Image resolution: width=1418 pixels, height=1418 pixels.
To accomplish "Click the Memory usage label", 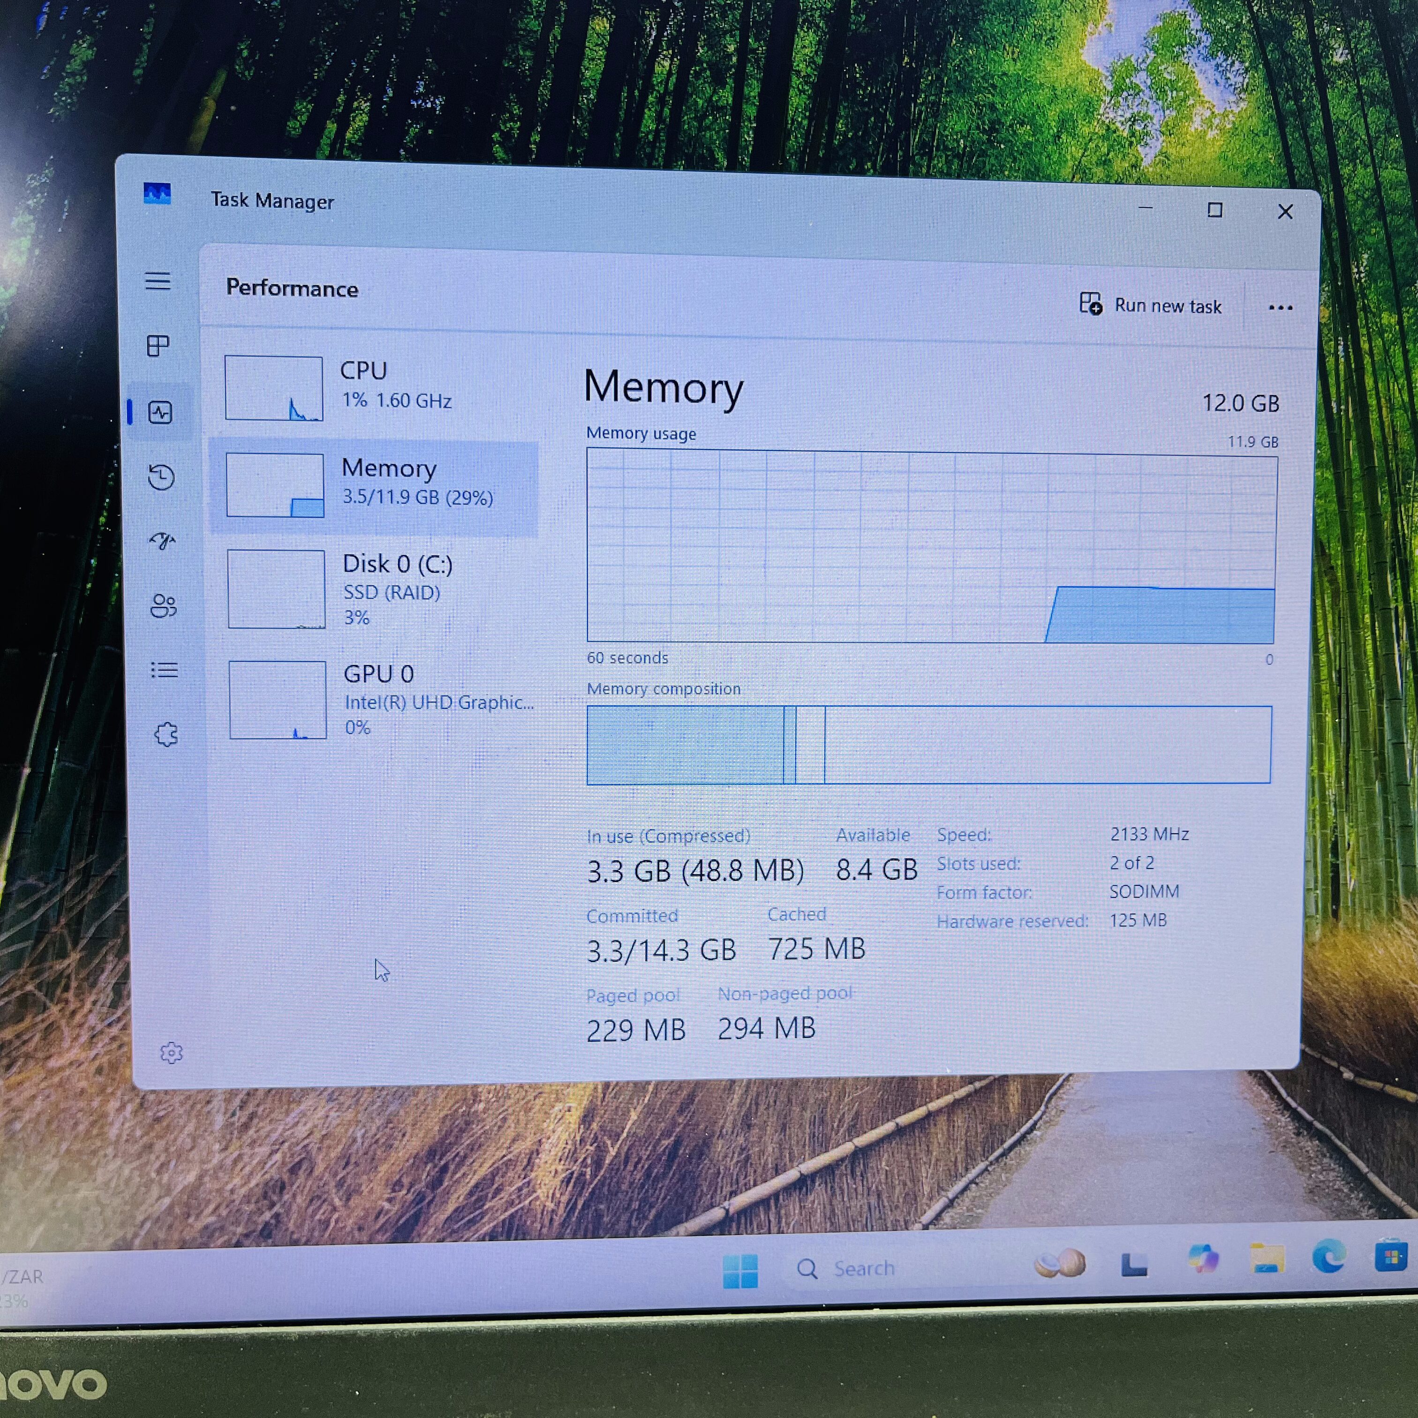I will coord(641,434).
